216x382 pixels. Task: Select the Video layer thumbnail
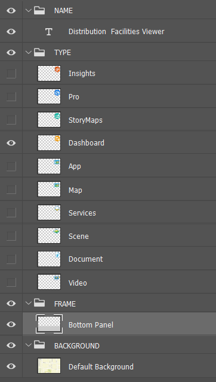coord(49,282)
